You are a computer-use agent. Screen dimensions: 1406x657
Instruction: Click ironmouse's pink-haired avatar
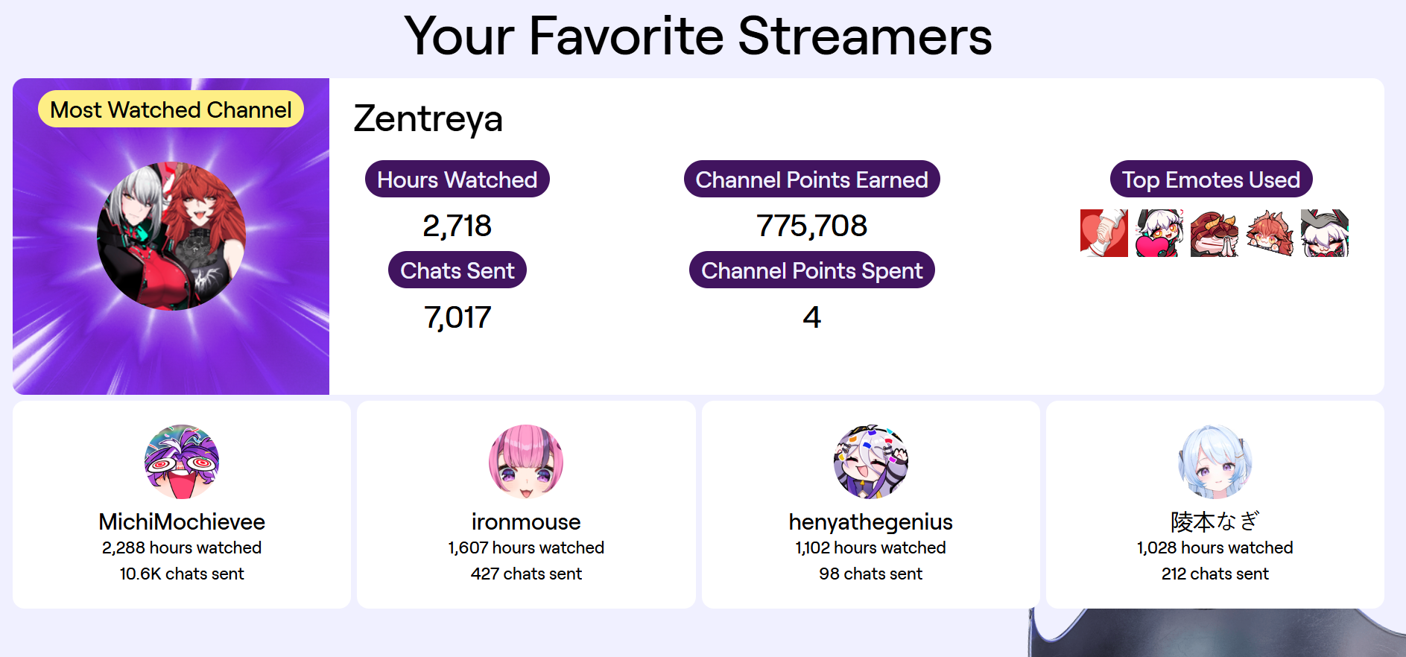(526, 462)
